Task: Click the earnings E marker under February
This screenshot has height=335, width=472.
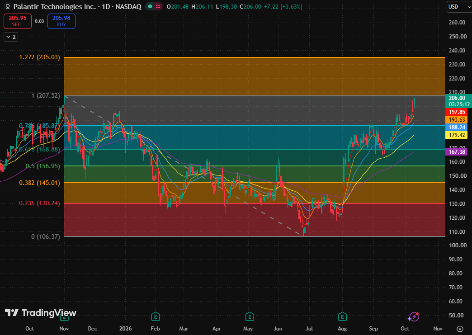Action: 156,316
